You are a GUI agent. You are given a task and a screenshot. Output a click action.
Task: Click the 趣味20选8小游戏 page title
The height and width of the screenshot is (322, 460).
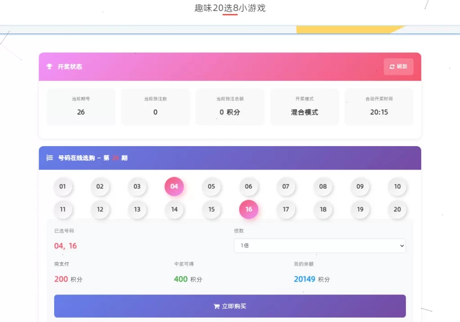pos(230,8)
